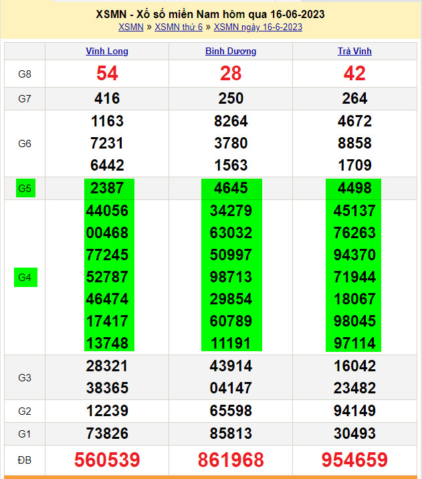
Task: Click G4 number 18067
Action: click(354, 299)
